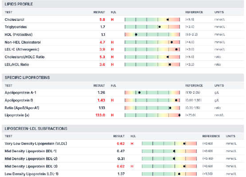Click the Cholesterol H flag
The width and height of the screenshot is (246, 177).
(x=112, y=20)
